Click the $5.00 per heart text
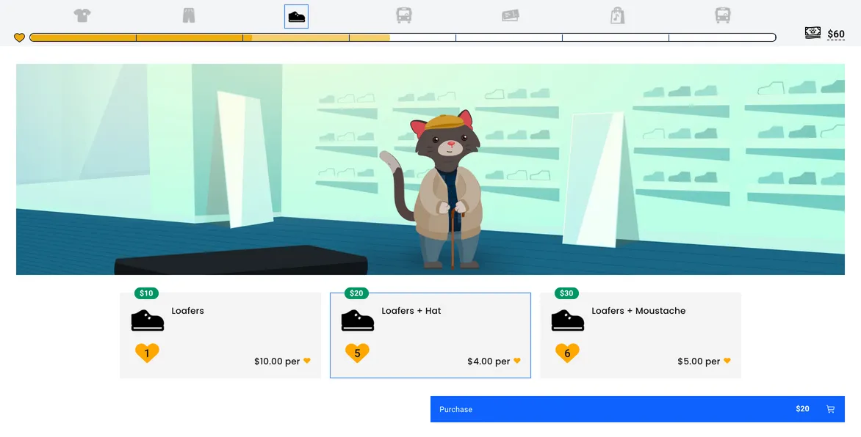Screen dimensions: 861x437 [704, 361]
